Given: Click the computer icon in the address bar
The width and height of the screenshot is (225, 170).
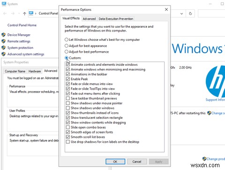Looking at the screenshot, I should coord(31,13).
